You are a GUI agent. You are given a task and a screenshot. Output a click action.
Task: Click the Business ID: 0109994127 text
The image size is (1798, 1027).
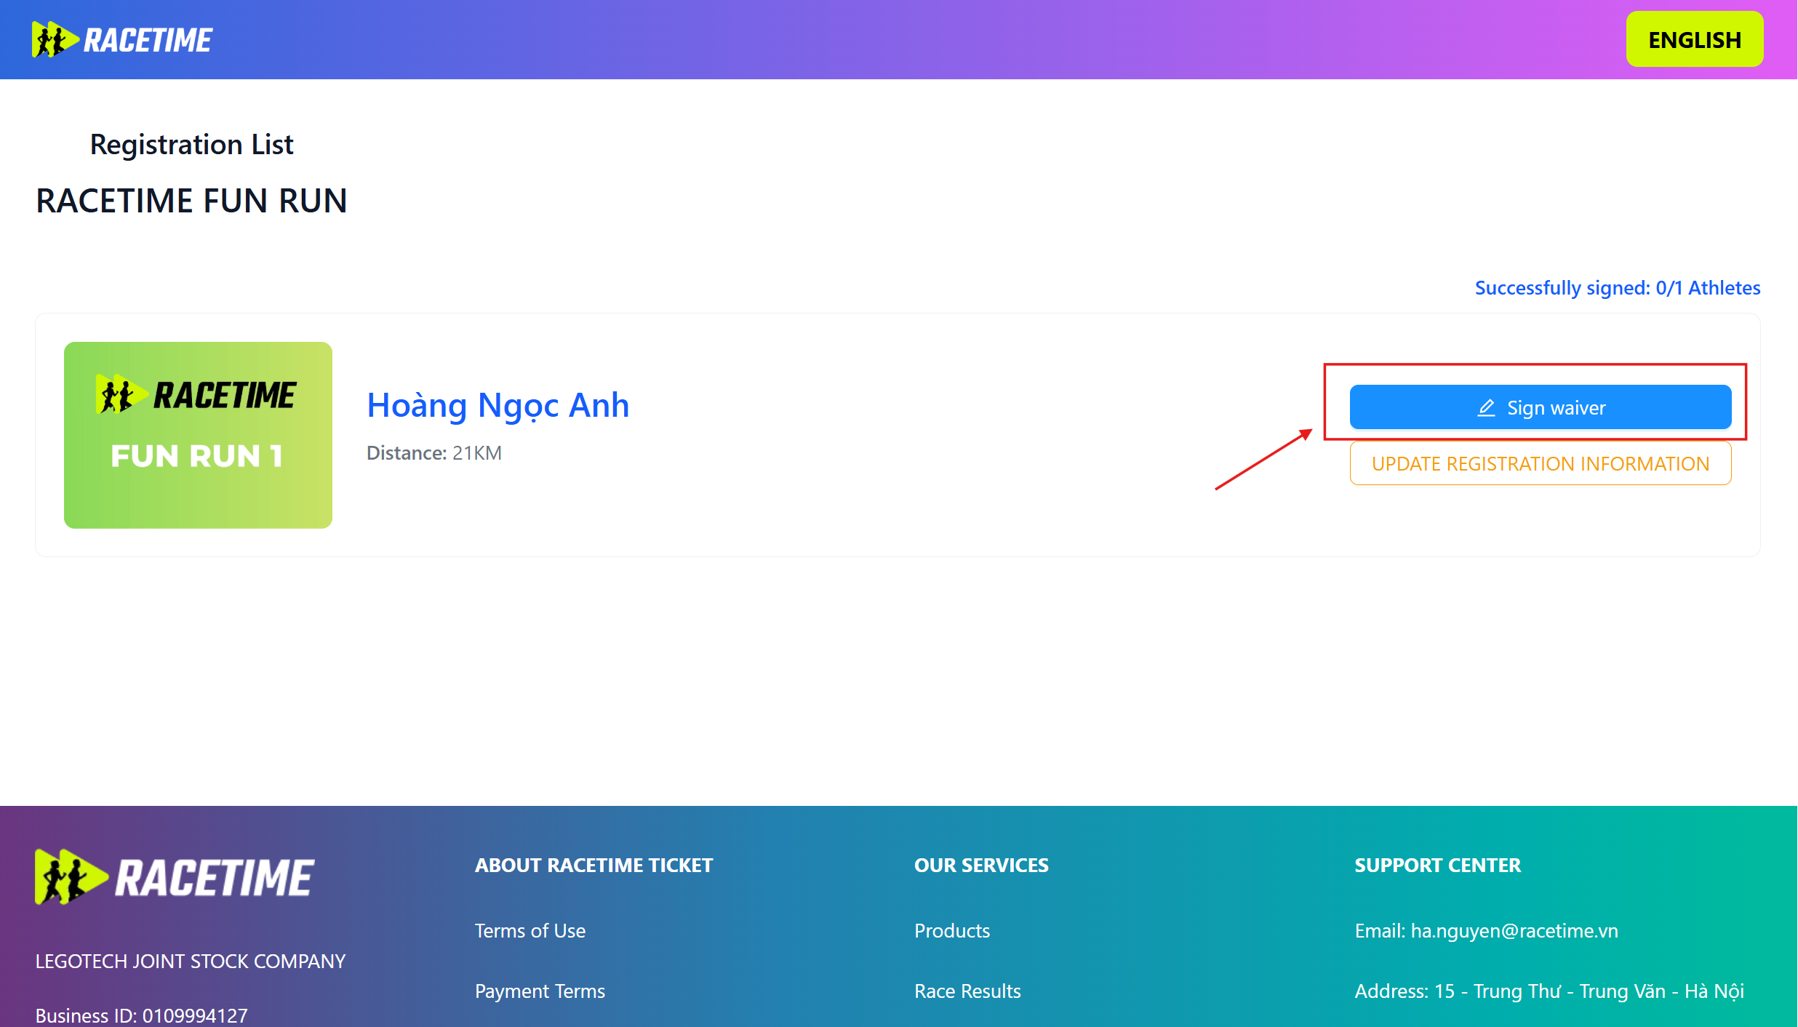[x=142, y=1016]
